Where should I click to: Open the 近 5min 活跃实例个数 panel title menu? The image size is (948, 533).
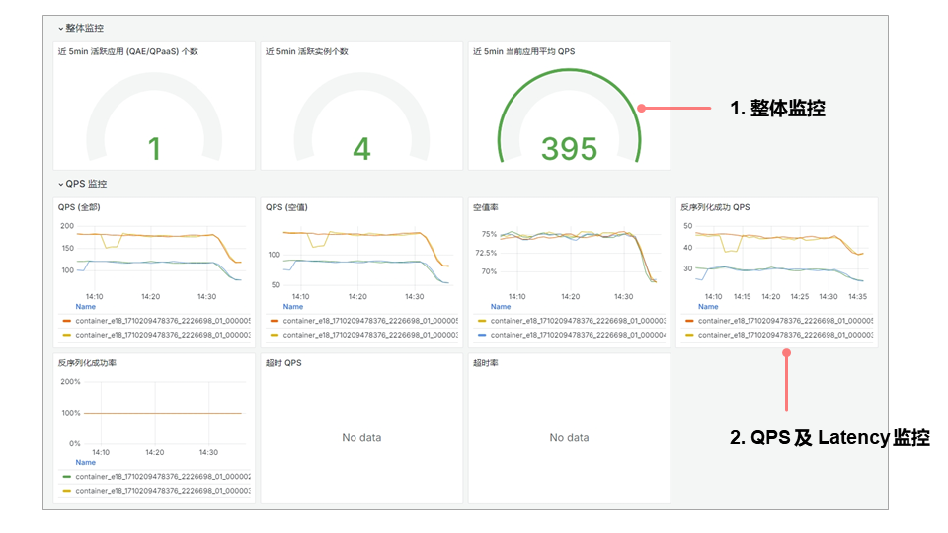[306, 51]
